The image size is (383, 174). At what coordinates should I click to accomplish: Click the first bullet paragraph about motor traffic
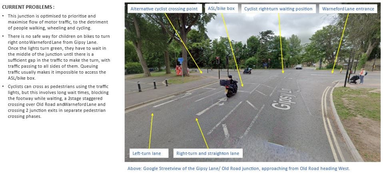pyautogui.click(x=56, y=22)
